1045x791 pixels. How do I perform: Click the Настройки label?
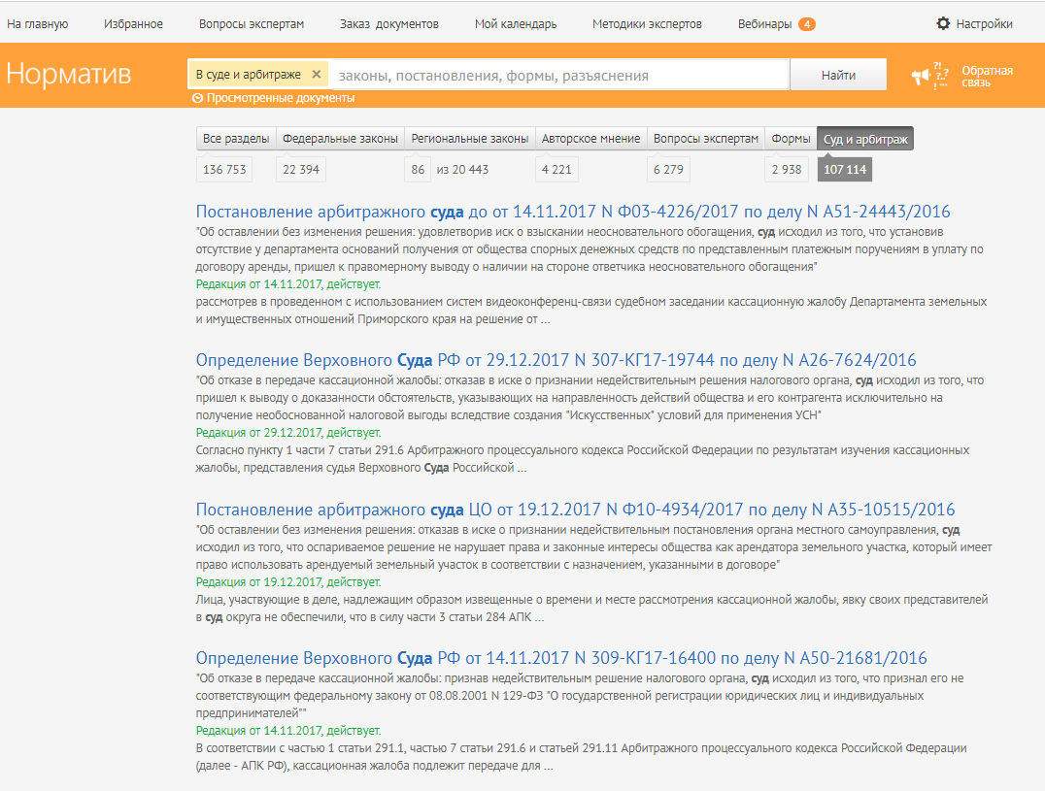pyautogui.click(x=985, y=24)
